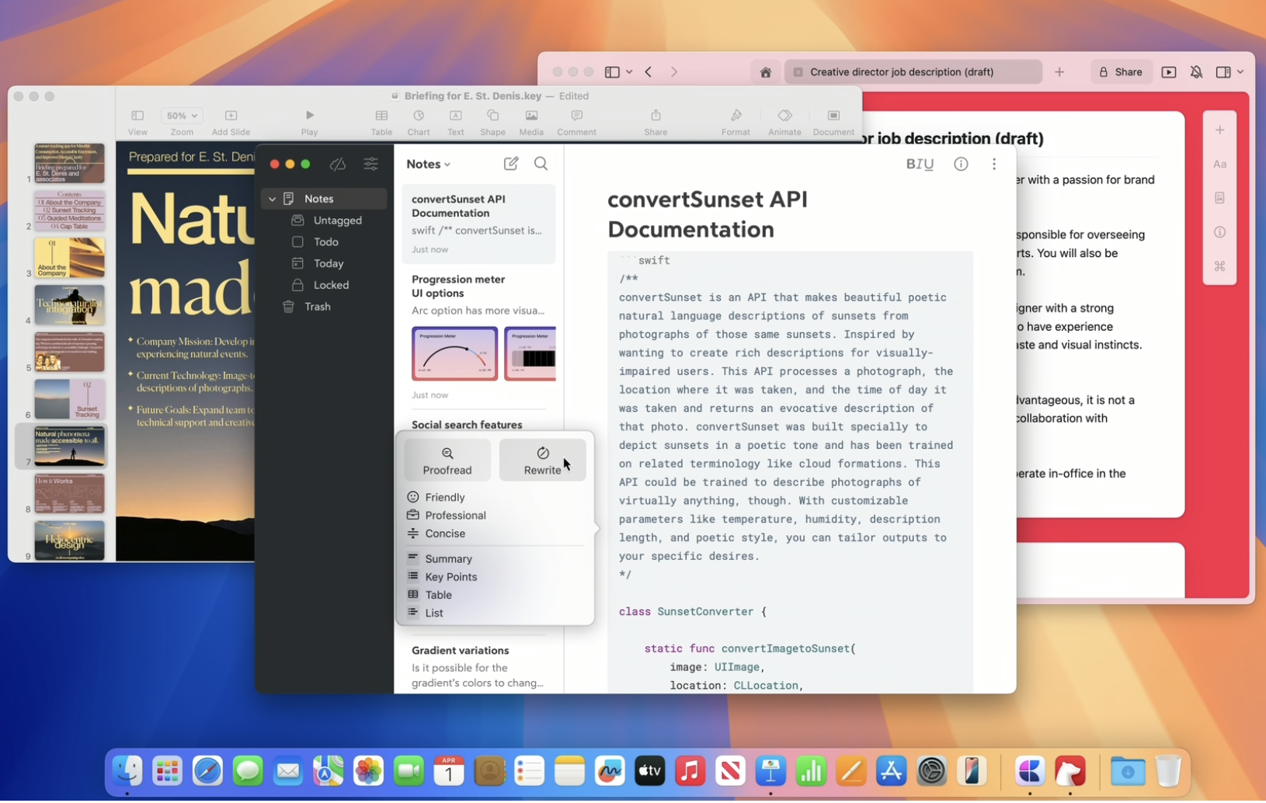Image resolution: width=1266 pixels, height=803 pixels.
Task: Open the note list search
Action: click(x=541, y=164)
